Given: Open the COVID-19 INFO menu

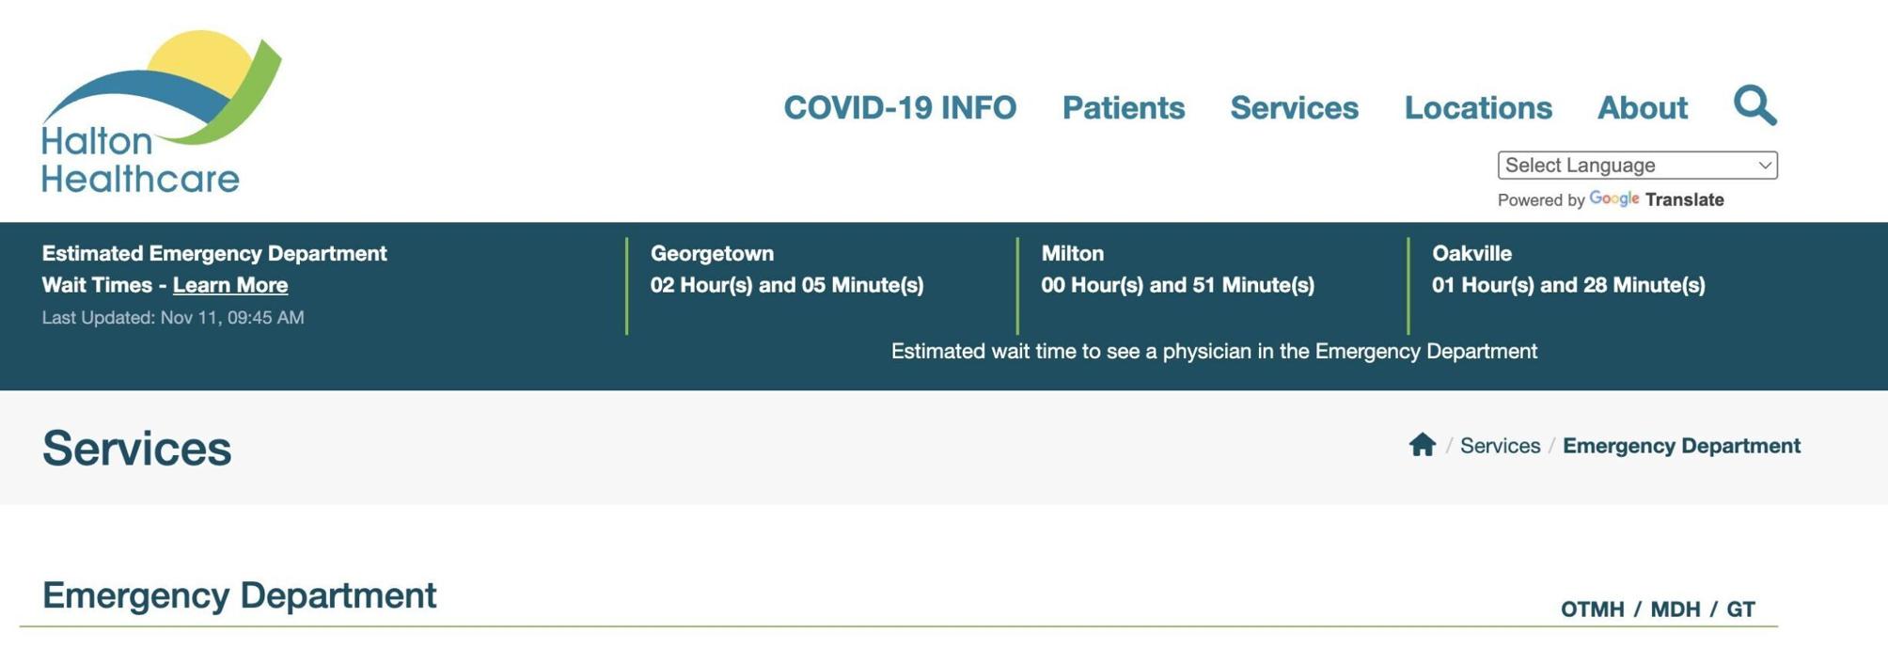Looking at the screenshot, I should (899, 107).
